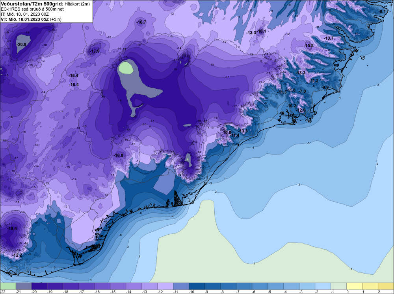Viewport: 394px width, 294px height.
Task: Click the -16.7 station temperature value
Action: pyautogui.click(x=141, y=22)
